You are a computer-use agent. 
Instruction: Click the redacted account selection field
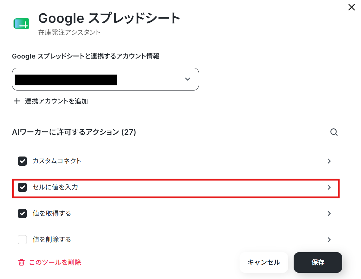(x=105, y=79)
